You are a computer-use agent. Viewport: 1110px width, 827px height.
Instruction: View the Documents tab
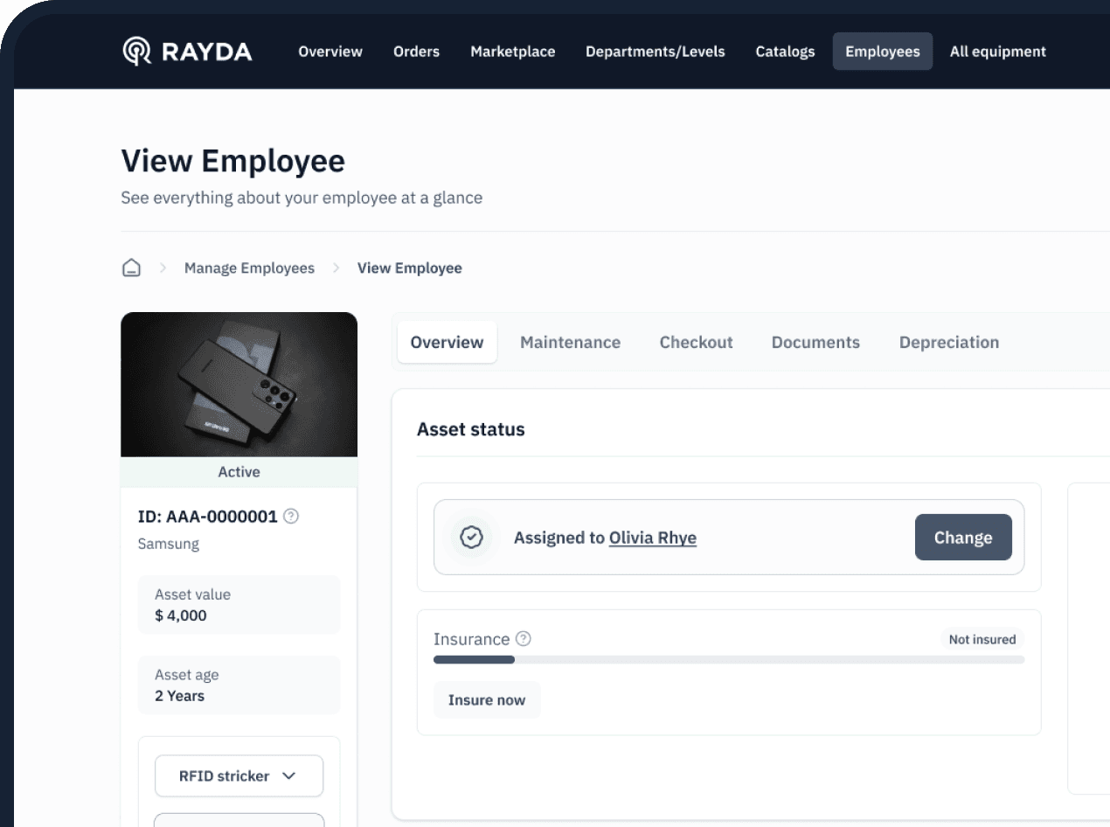(815, 342)
